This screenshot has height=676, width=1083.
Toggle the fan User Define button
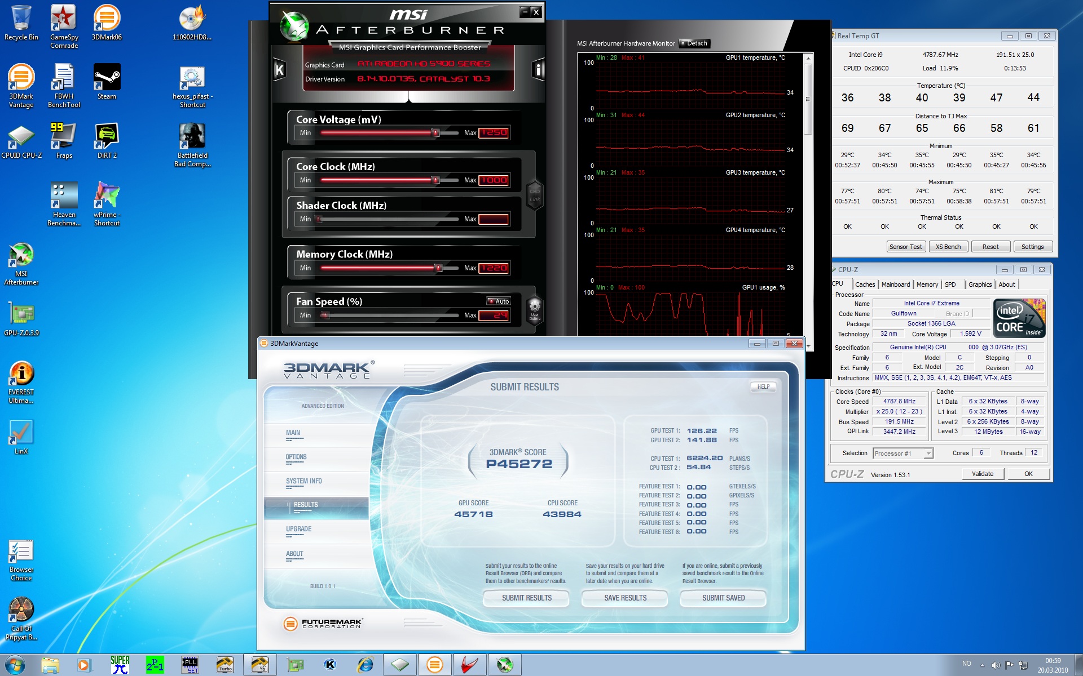point(535,310)
